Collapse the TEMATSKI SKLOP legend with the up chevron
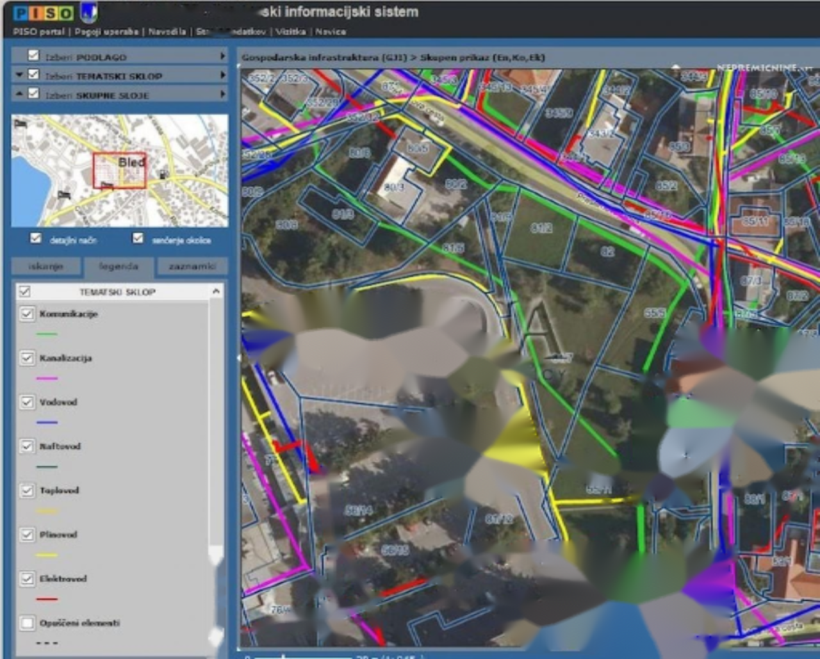The height and width of the screenshot is (659, 820). (216, 291)
